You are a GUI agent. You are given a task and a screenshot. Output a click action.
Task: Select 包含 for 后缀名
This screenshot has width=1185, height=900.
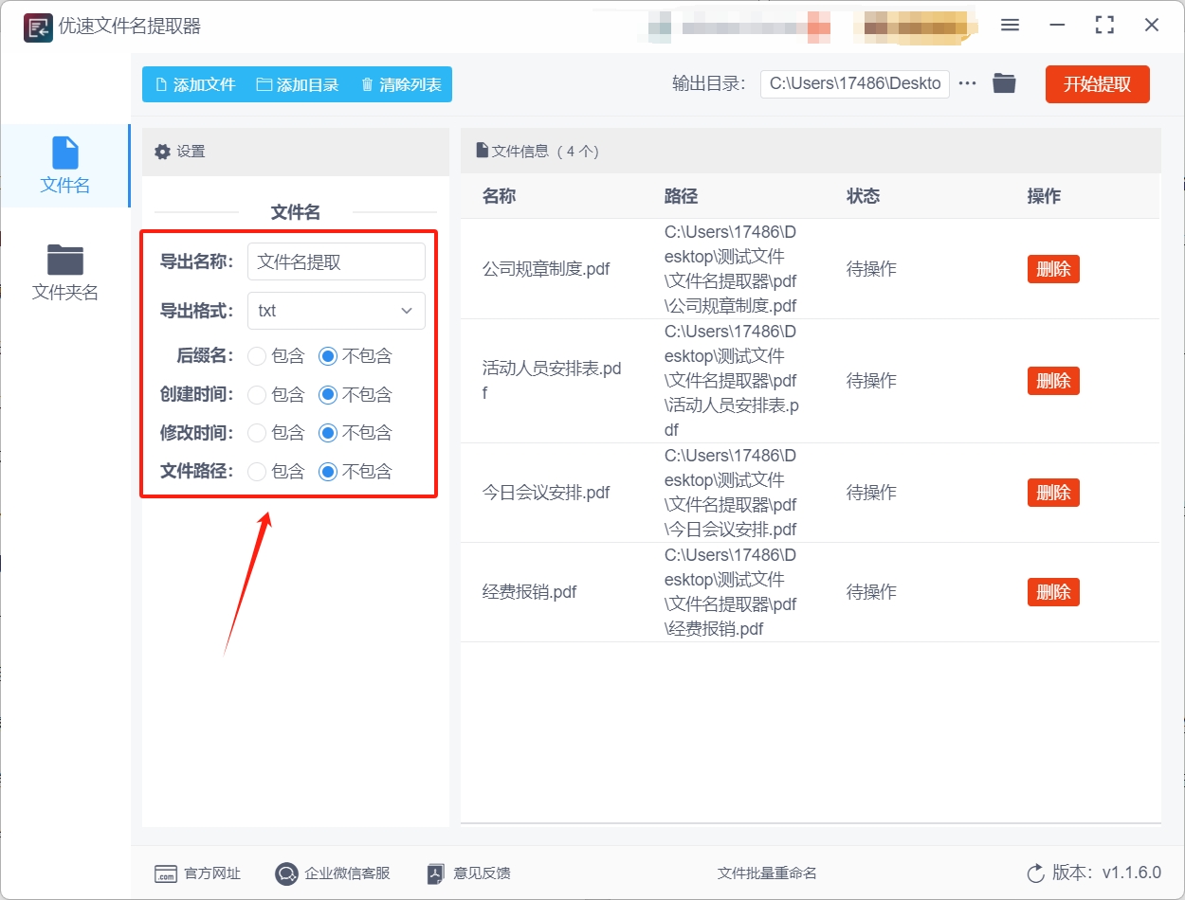(257, 356)
